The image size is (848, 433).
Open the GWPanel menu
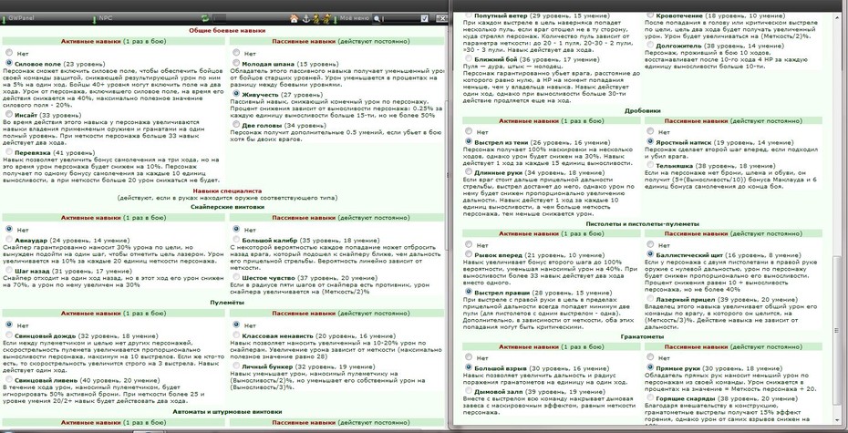pyautogui.click(x=21, y=18)
